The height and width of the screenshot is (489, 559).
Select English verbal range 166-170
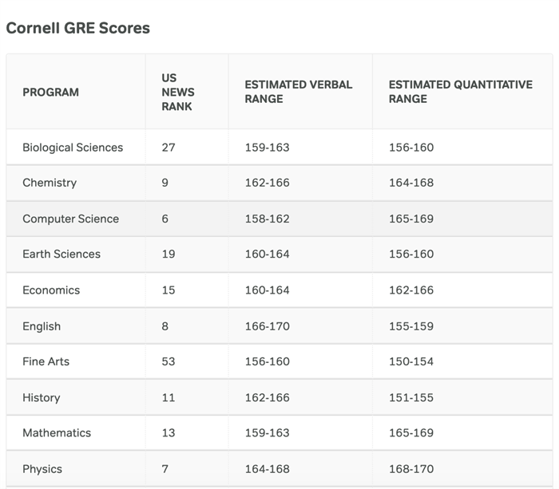pyautogui.click(x=267, y=326)
